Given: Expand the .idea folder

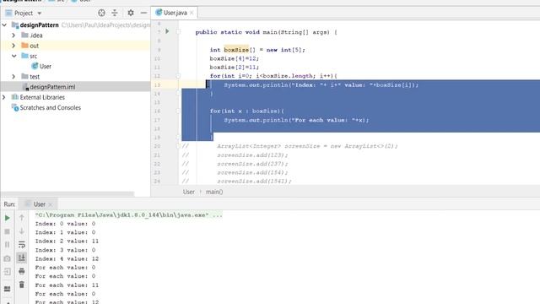Looking at the screenshot, I should click(13, 35).
